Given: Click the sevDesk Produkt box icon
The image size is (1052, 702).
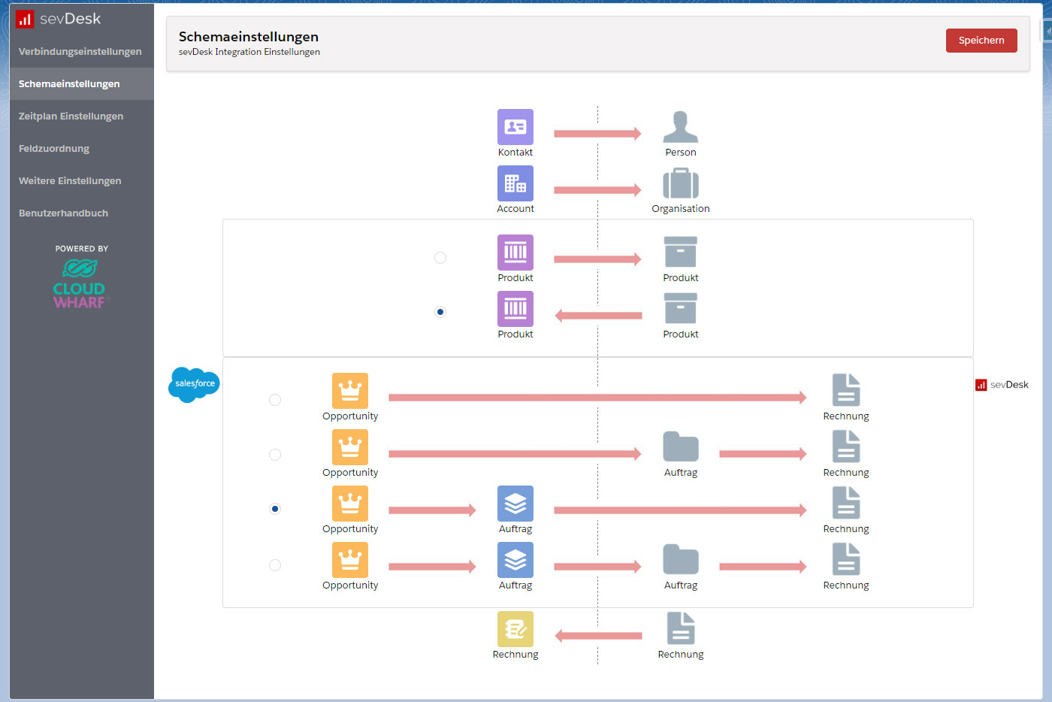Looking at the screenshot, I should [680, 253].
